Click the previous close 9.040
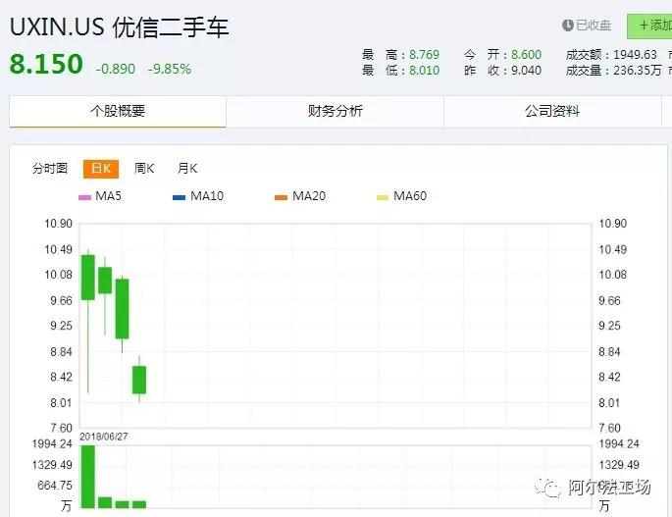 click(x=526, y=70)
